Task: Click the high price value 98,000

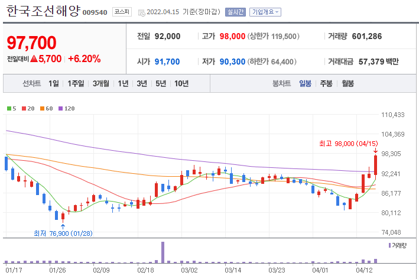Action: click(x=232, y=36)
